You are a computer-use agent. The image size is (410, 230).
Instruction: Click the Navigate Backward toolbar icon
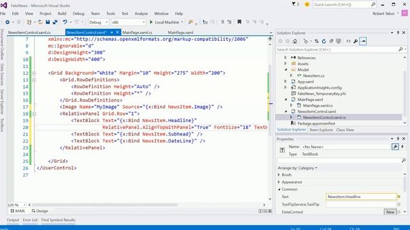pos(7,22)
